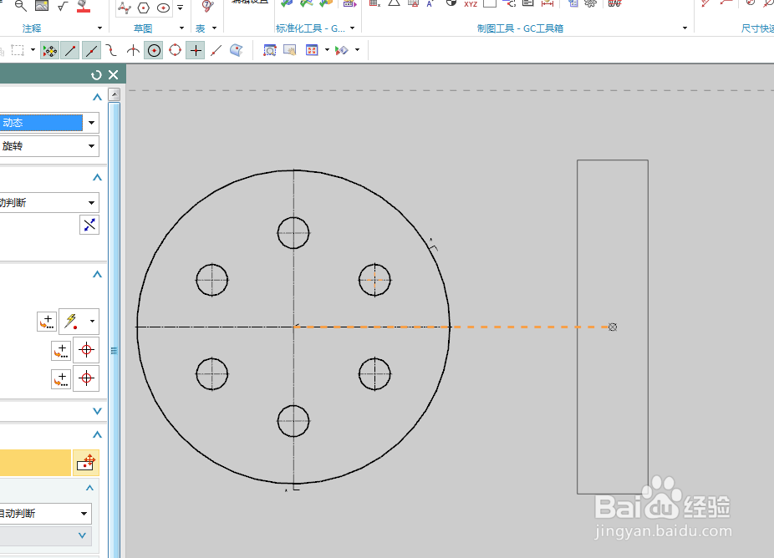Expand the 注释 group dropdown arrow
The image size is (774, 558).
click(99, 28)
